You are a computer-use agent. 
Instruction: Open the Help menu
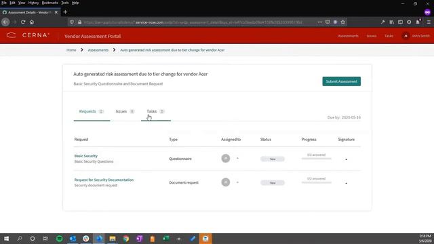click(75, 3)
